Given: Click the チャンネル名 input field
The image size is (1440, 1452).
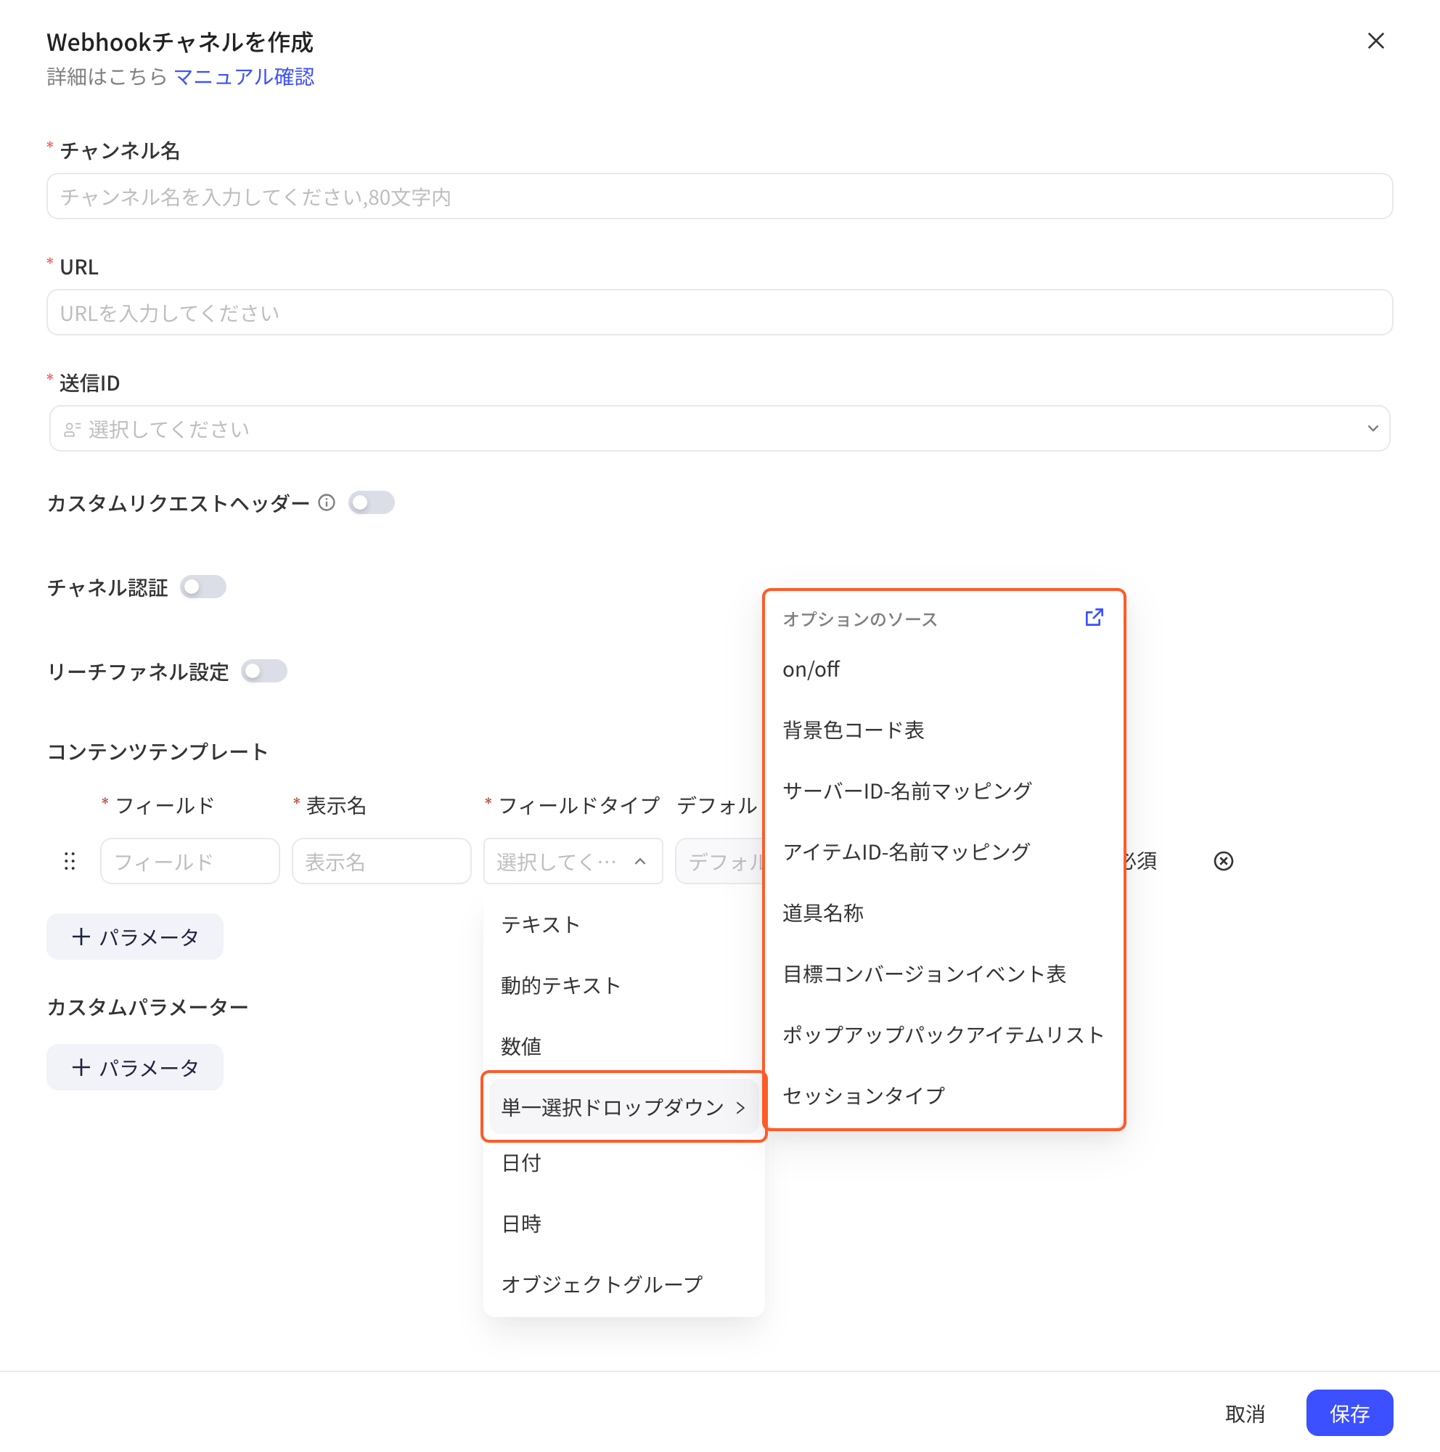Looking at the screenshot, I should 719,196.
